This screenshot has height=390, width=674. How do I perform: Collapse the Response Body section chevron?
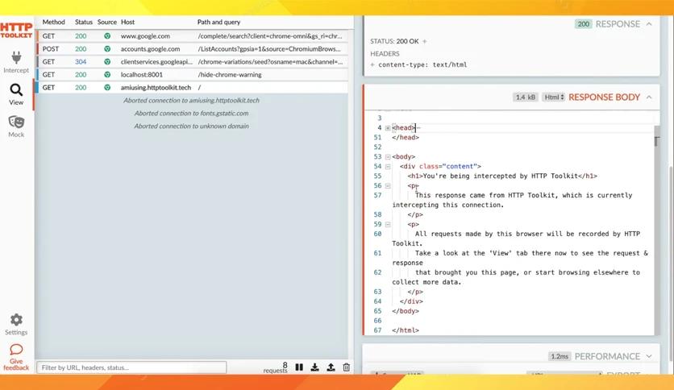pyautogui.click(x=649, y=97)
